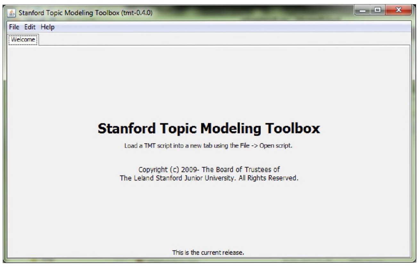Click the 'The Leland Stanford Junior University' line
Image resolution: width=419 pixels, height=267 pixels.
coord(209,178)
